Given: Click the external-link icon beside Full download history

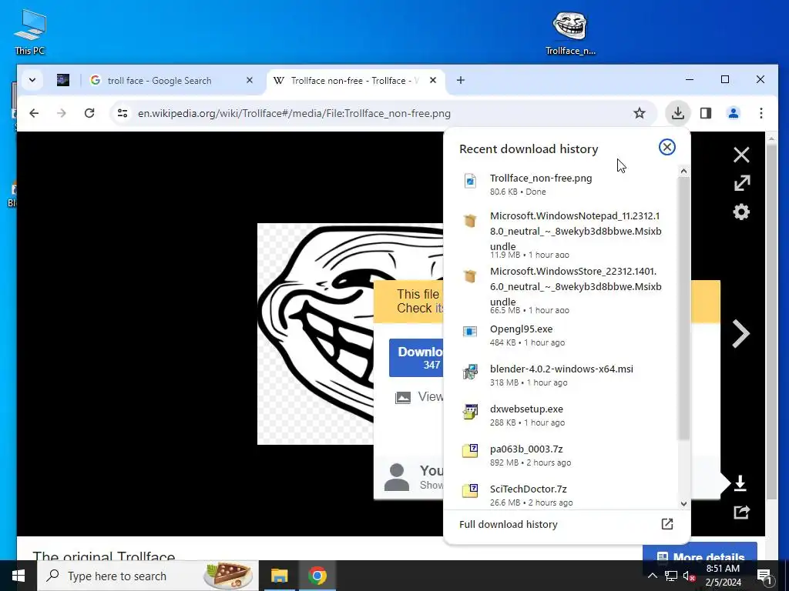Looking at the screenshot, I should (666, 524).
